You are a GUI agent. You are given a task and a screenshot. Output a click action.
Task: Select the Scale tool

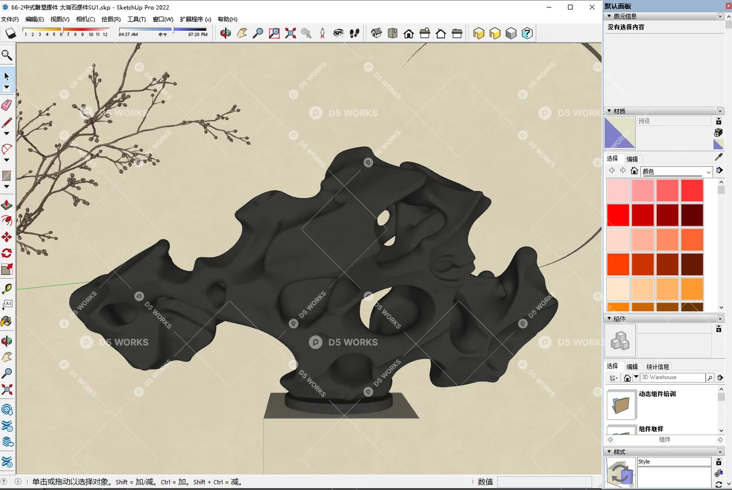pos(7,269)
